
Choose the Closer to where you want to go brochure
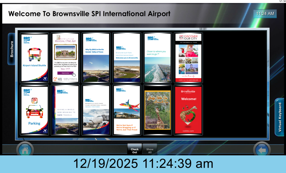pyautogui.click(x=158, y=58)
